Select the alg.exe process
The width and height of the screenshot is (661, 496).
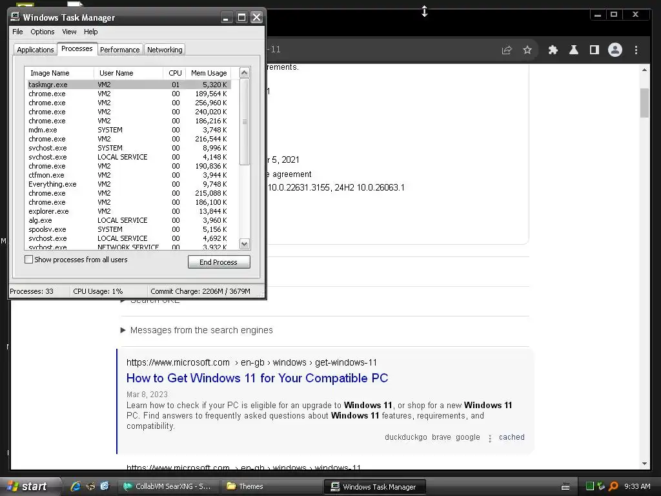(x=129, y=220)
